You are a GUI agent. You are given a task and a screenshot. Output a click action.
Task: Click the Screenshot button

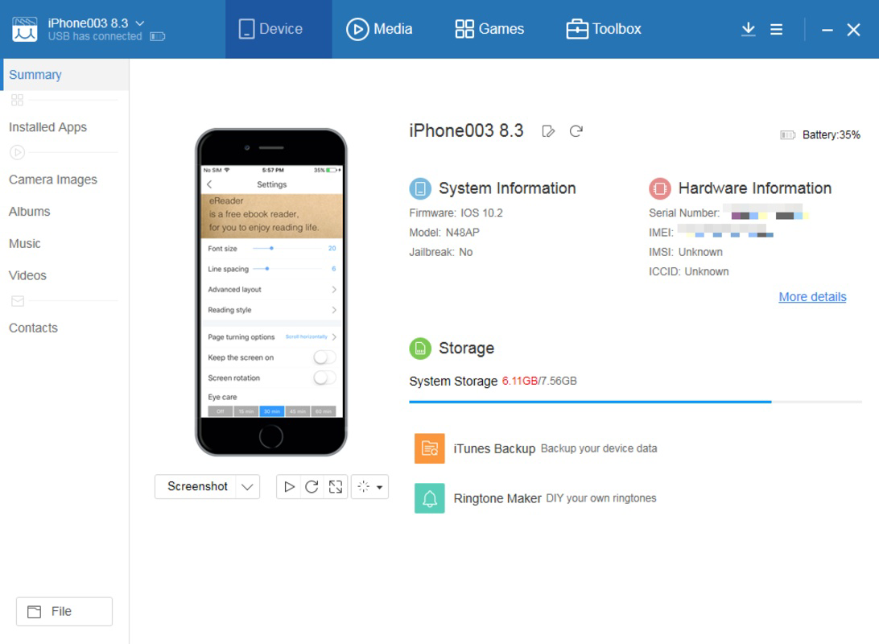tap(197, 486)
